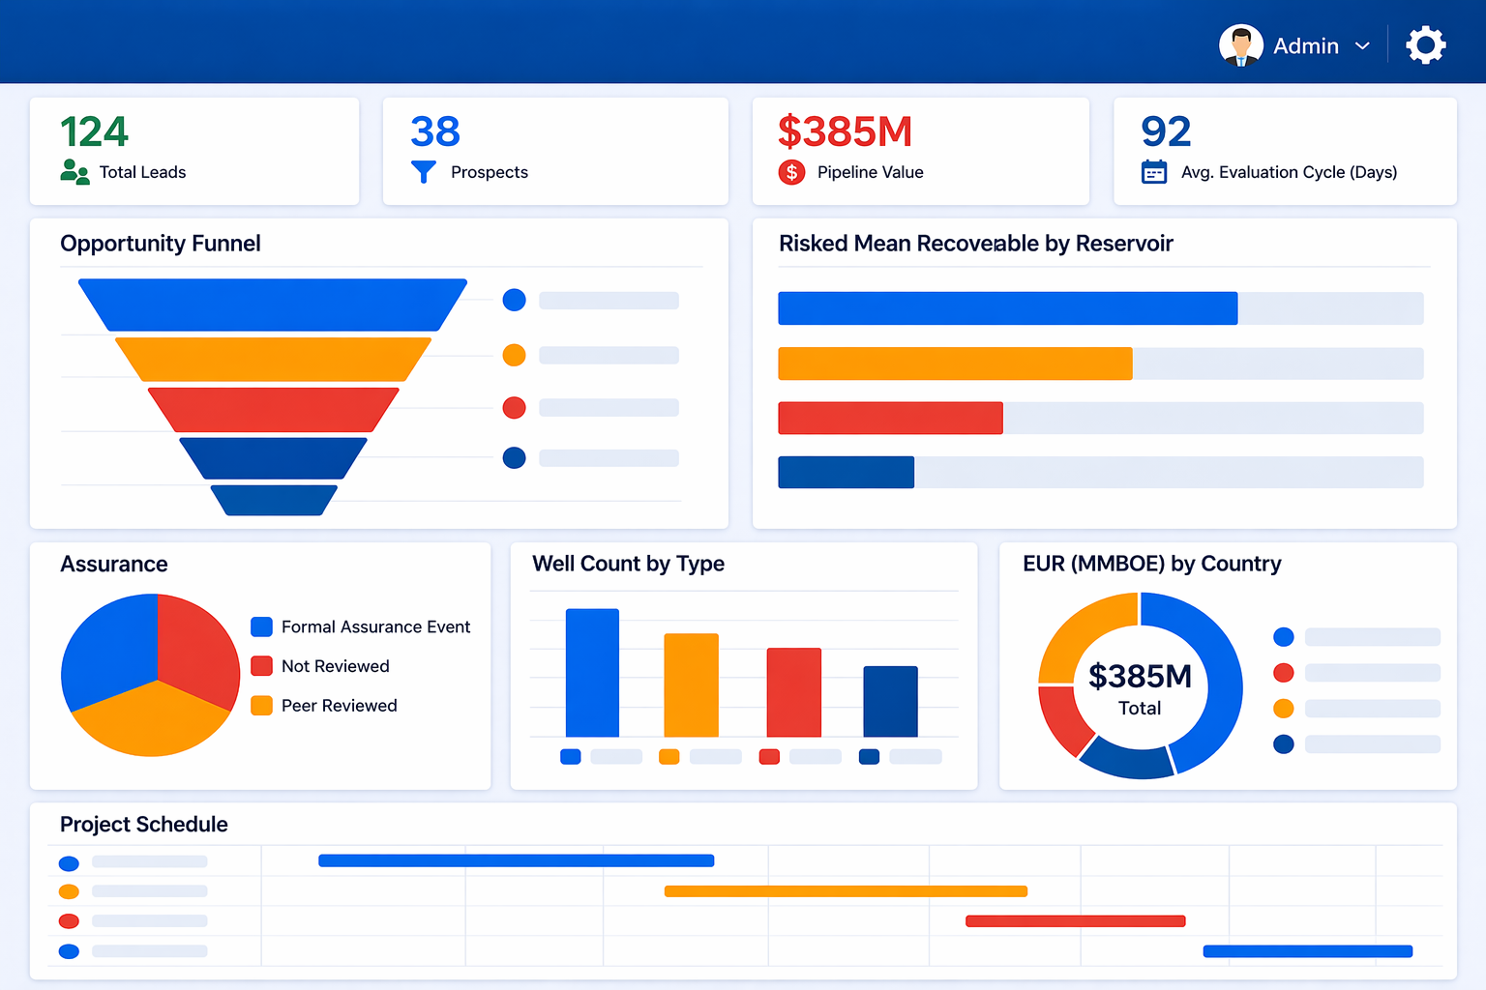Image resolution: width=1486 pixels, height=990 pixels.
Task: Click the blue Prospects funnel filter icon
Action: pyautogui.click(x=424, y=172)
